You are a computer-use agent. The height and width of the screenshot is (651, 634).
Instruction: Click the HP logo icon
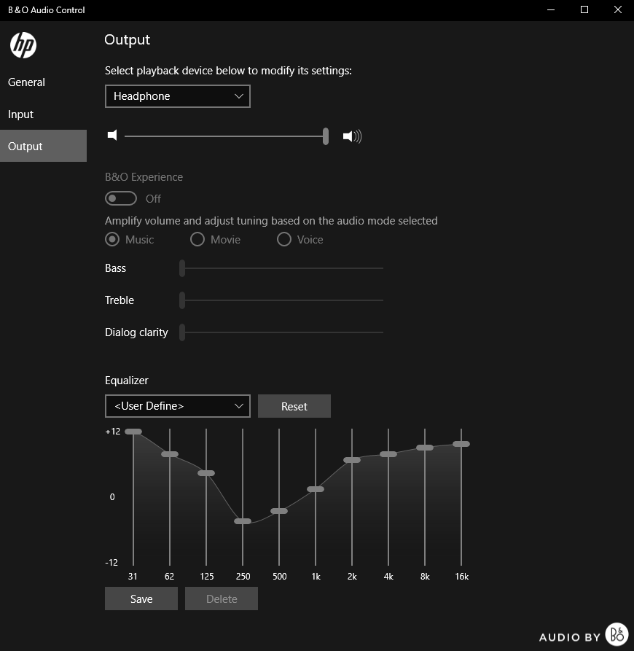[x=23, y=45]
